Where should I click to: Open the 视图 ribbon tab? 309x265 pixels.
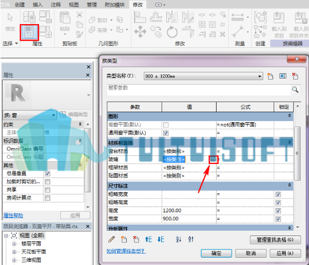click(74, 5)
